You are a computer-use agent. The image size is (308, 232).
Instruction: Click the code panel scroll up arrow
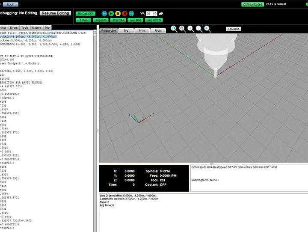tap(95, 32)
